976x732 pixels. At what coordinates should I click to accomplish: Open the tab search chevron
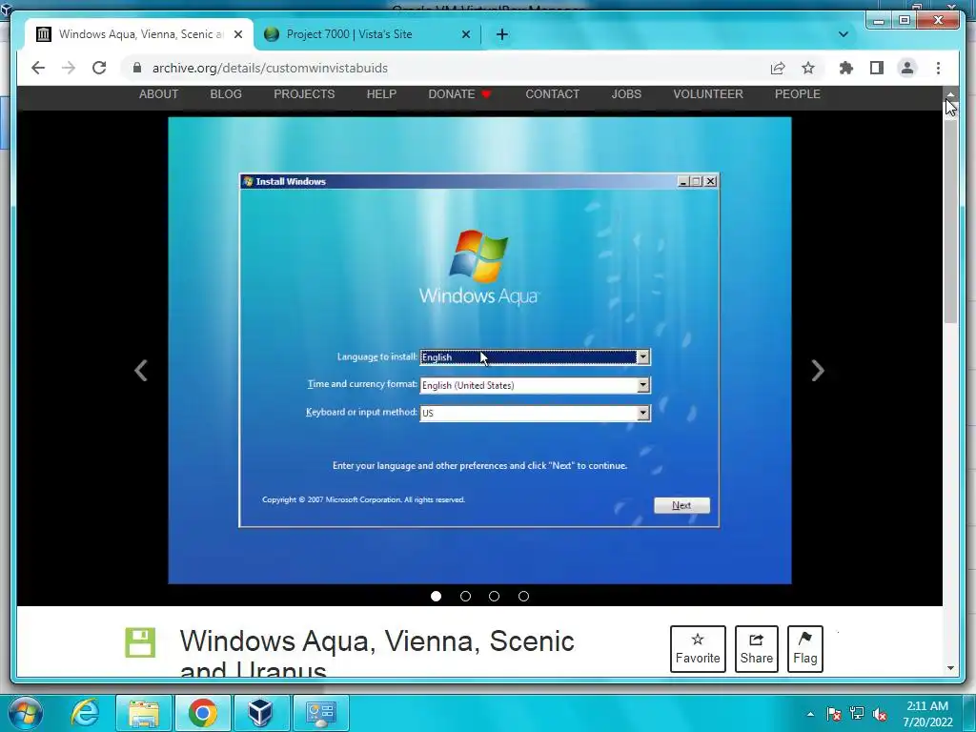click(x=844, y=34)
